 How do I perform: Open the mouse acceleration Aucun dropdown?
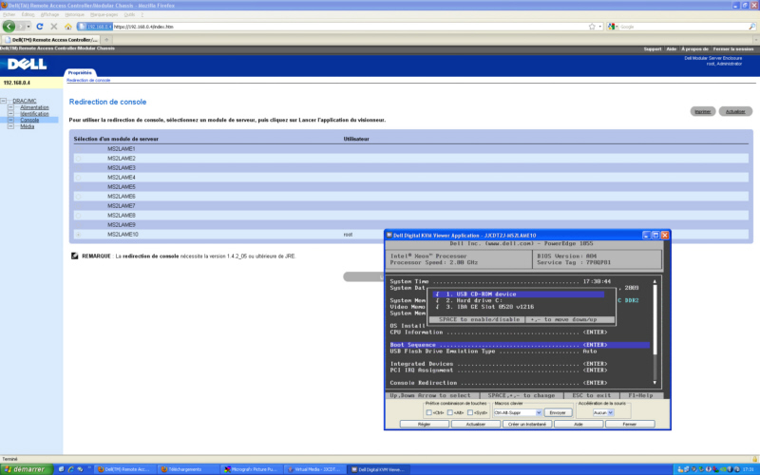(x=611, y=412)
